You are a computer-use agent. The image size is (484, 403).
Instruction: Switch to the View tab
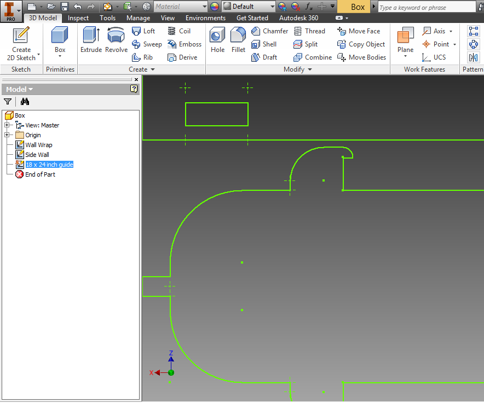pyautogui.click(x=168, y=18)
